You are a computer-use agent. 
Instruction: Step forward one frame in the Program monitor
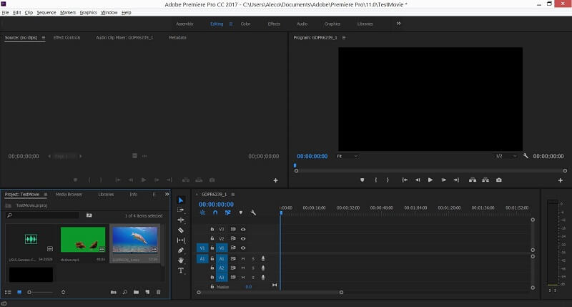pyautogui.click(x=443, y=180)
